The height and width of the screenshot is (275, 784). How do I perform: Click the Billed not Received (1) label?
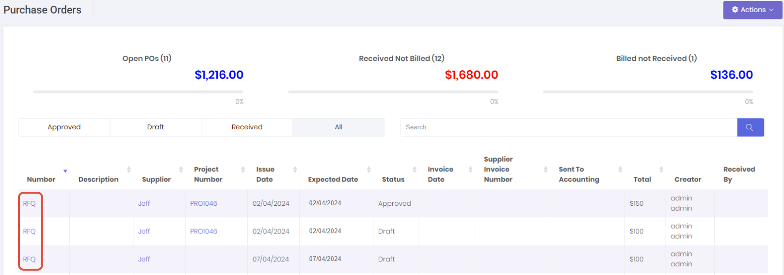[x=656, y=58]
